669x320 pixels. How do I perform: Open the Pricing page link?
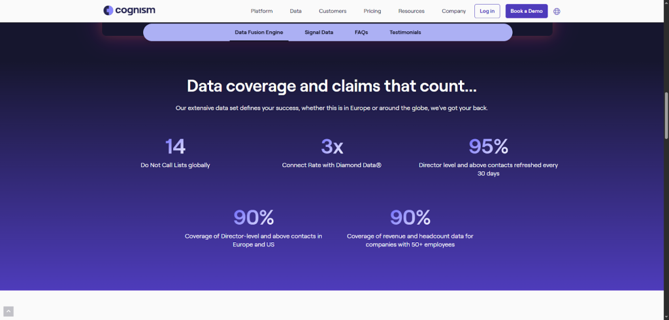click(x=372, y=11)
